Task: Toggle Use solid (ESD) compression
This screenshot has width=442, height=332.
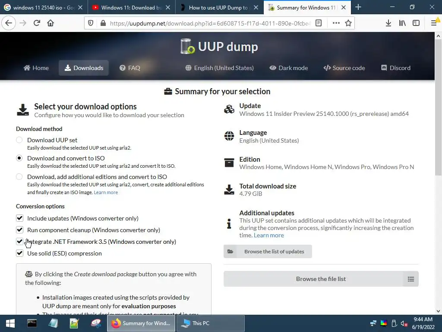Action: [x=19, y=253]
